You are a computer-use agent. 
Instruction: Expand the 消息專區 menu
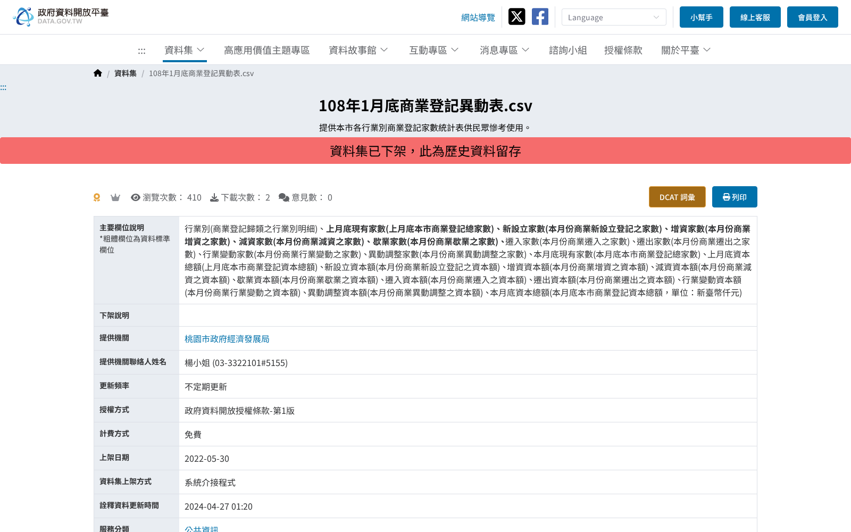click(505, 50)
